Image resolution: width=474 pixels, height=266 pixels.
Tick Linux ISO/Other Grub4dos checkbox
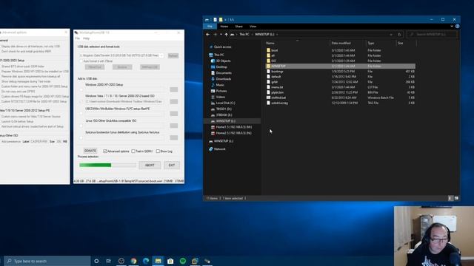pyautogui.click(x=81, y=126)
